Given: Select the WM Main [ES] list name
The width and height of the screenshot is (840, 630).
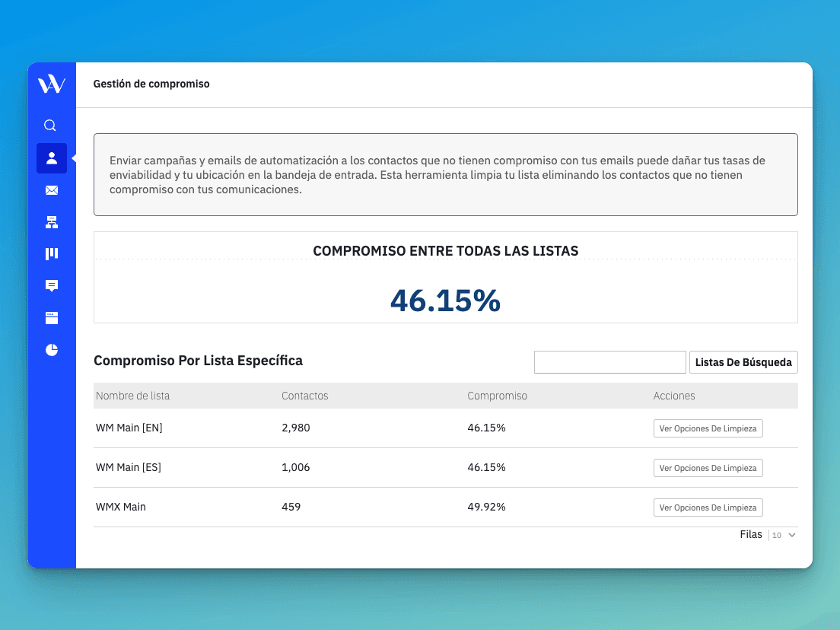Looking at the screenshot, I should coord(129,467).
